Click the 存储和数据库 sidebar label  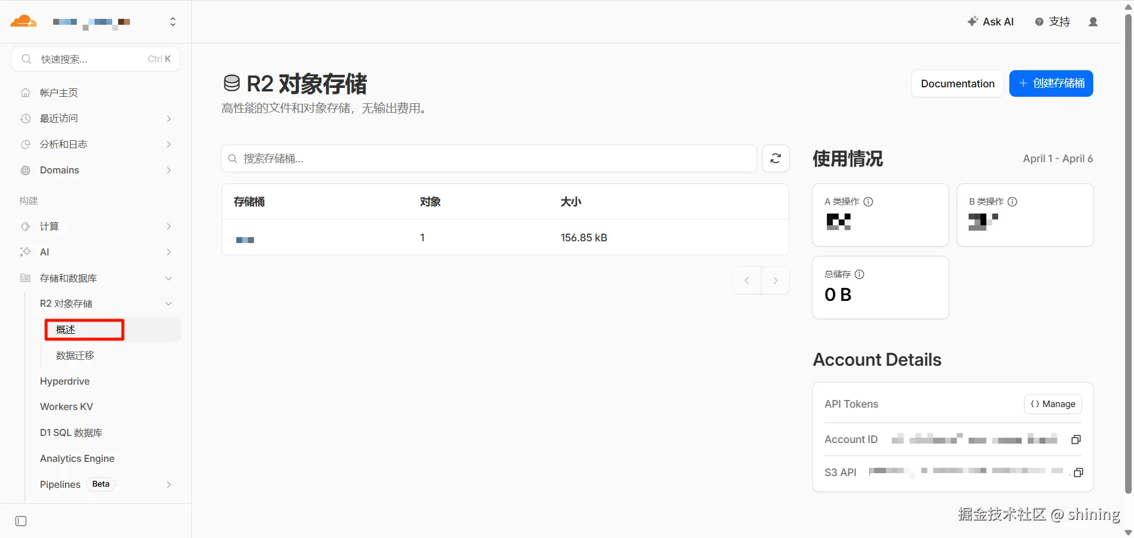pos(69,278)
